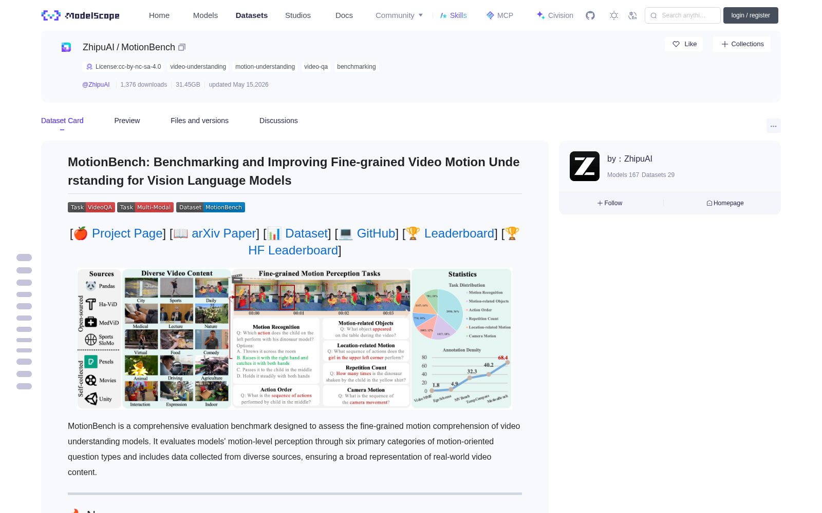Switch to the Discussions tab
The height and width of the screenshot is (513, 822).
278,121
